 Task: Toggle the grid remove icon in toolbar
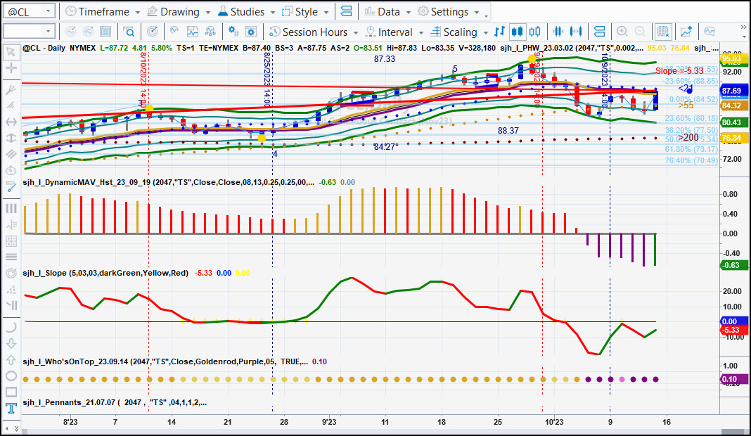(663, 32)
